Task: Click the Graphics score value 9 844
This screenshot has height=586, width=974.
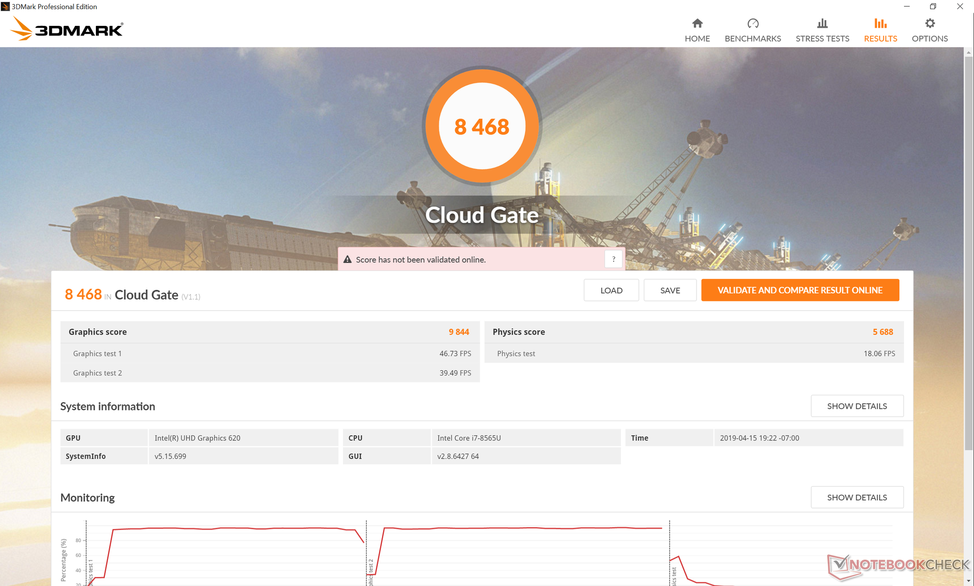Action: tap(459, 332)
